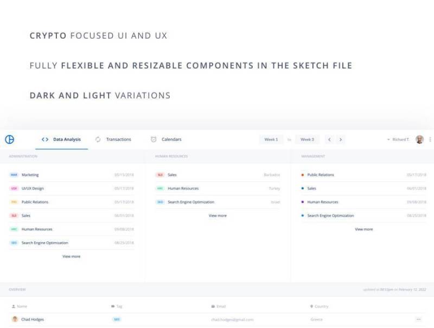Image resolution: width=434 pixels, height=328 pixels.
Task: Click View more under Human Resources list
Action: tap(218, 216)
